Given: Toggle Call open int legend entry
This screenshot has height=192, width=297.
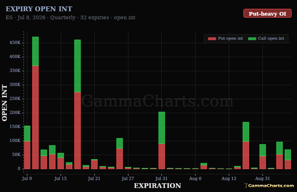Looking at the screenshot, I should click(x=266, y=38).
